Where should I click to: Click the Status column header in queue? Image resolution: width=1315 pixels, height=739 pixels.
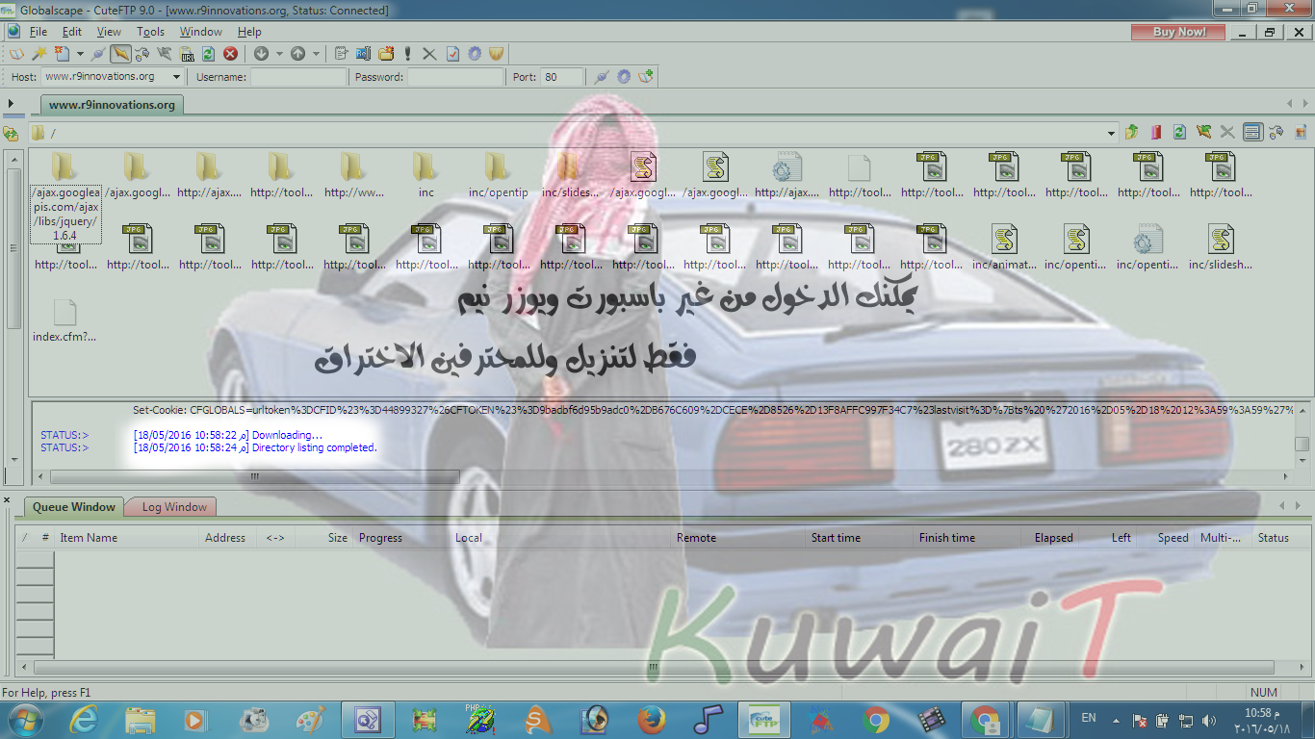coord(1279,538)
